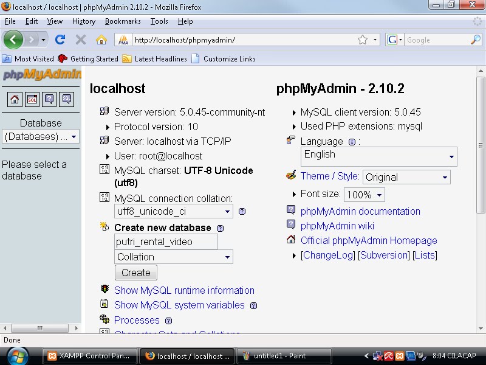Open the Subversion link

tap(384, 255)
